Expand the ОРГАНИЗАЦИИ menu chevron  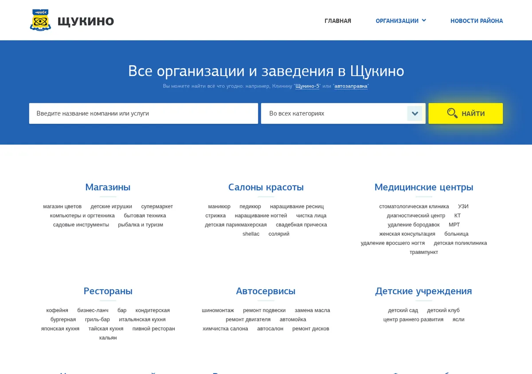coord(424,20)
